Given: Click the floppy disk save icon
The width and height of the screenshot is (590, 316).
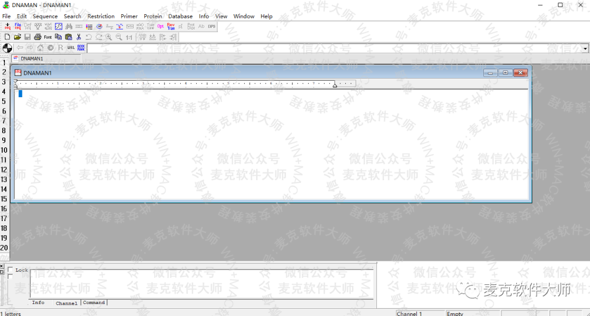Looking at the screenshot, I should pyautogui.click(x=27, y=37).
